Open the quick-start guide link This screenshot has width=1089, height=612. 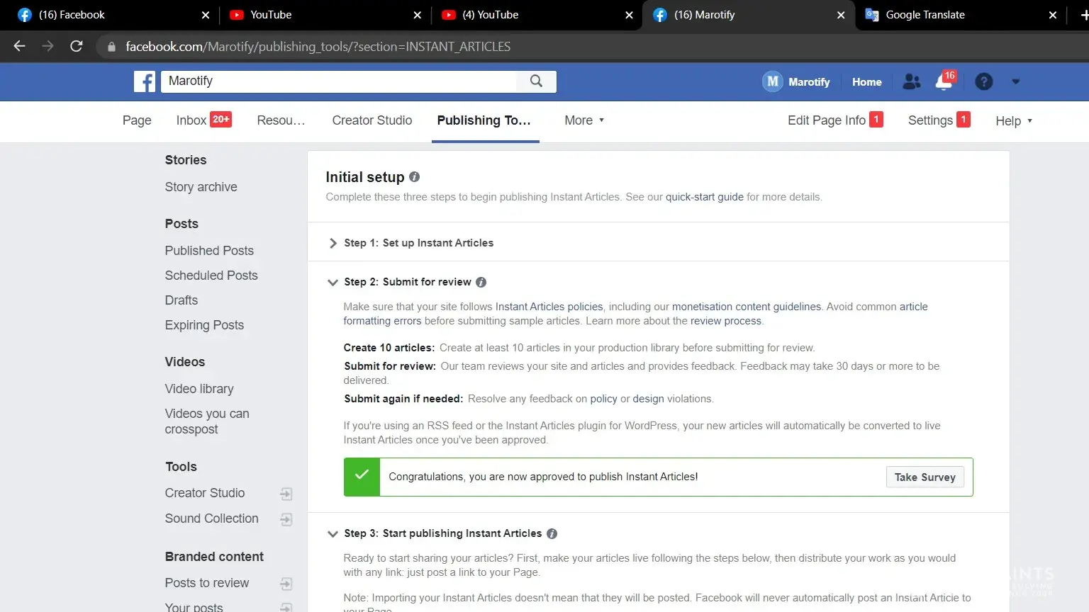tap(704, 197)
